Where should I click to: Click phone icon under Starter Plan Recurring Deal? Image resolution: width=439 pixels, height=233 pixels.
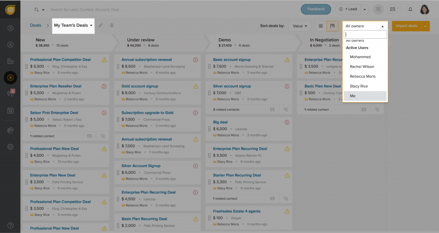[286, 199]
